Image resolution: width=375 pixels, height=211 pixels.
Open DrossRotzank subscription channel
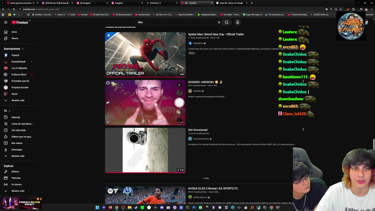tap(18, 62)
